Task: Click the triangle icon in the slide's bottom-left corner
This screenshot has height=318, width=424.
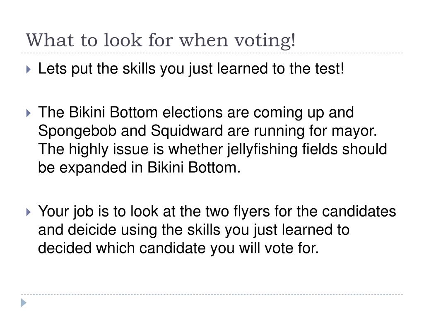Action: point(24,303)
